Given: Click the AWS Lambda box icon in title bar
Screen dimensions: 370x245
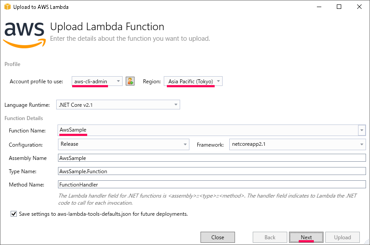Looking at the screenshot, I should click(8, 7).
